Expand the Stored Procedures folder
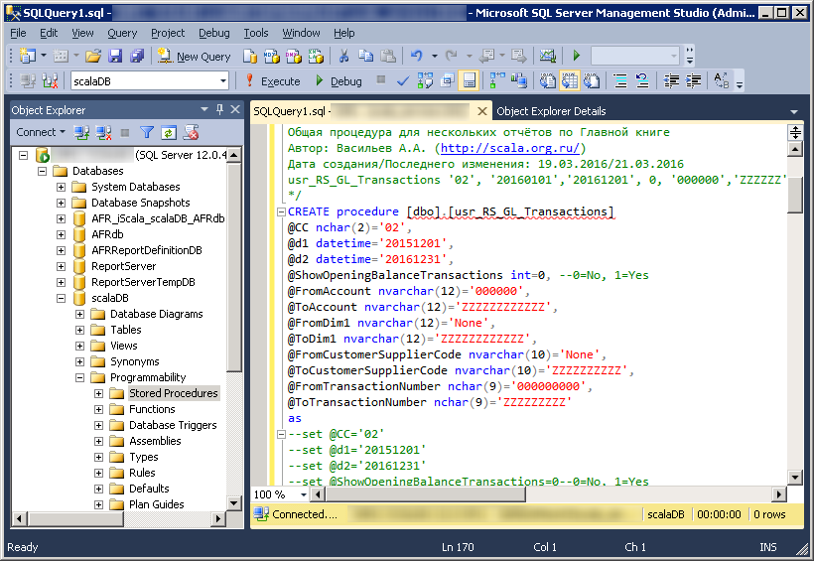Screen dimensions: 814x561 (x=98, y=394)
